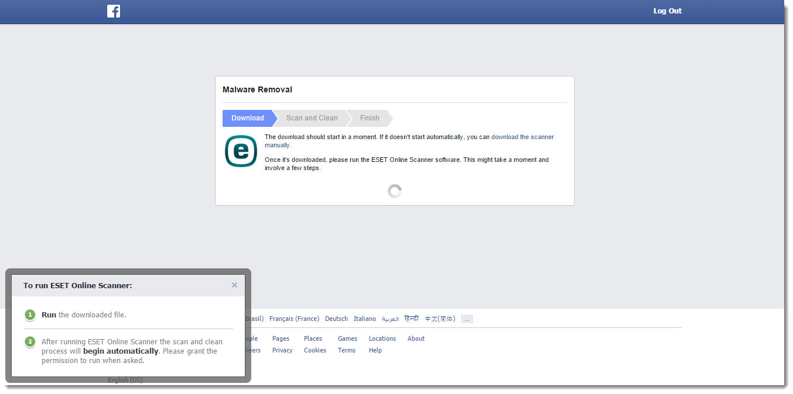Click the Facebook logo in the header
Viewport: 793px width, 394px height.
(x=114, y=11)
